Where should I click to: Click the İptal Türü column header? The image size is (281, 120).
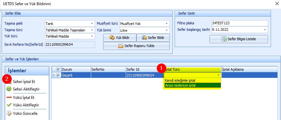coord(192,69)
